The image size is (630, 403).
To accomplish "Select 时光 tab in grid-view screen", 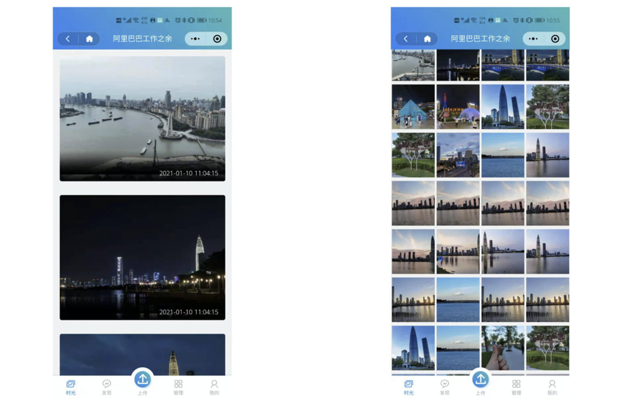I will pos(409,387).
